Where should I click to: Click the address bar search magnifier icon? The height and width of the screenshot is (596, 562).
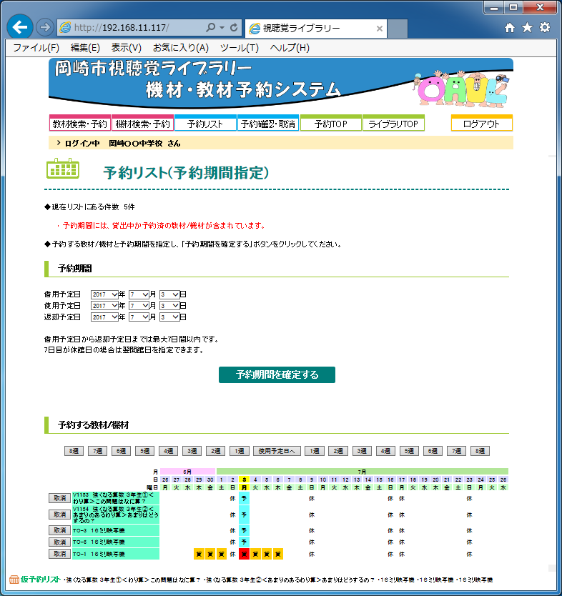(211, 28)
